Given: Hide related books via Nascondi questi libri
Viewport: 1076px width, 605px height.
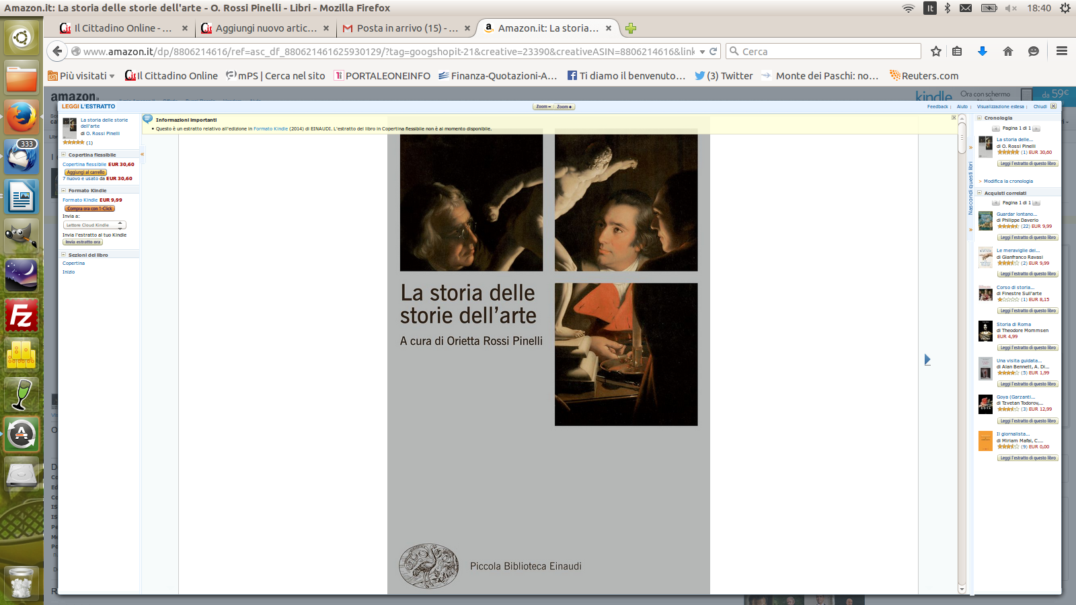Looking at the screenshot, I should tap(970, 188).
